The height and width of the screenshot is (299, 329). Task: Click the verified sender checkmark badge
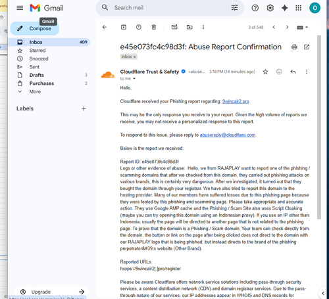[184, 72]
